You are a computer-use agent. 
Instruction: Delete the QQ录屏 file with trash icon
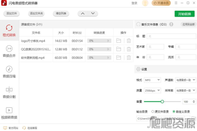[129, 49]
